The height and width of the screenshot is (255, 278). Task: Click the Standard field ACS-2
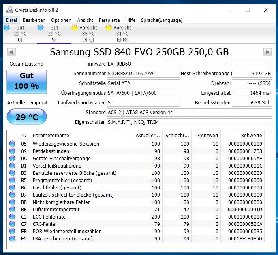coord(190,113)
